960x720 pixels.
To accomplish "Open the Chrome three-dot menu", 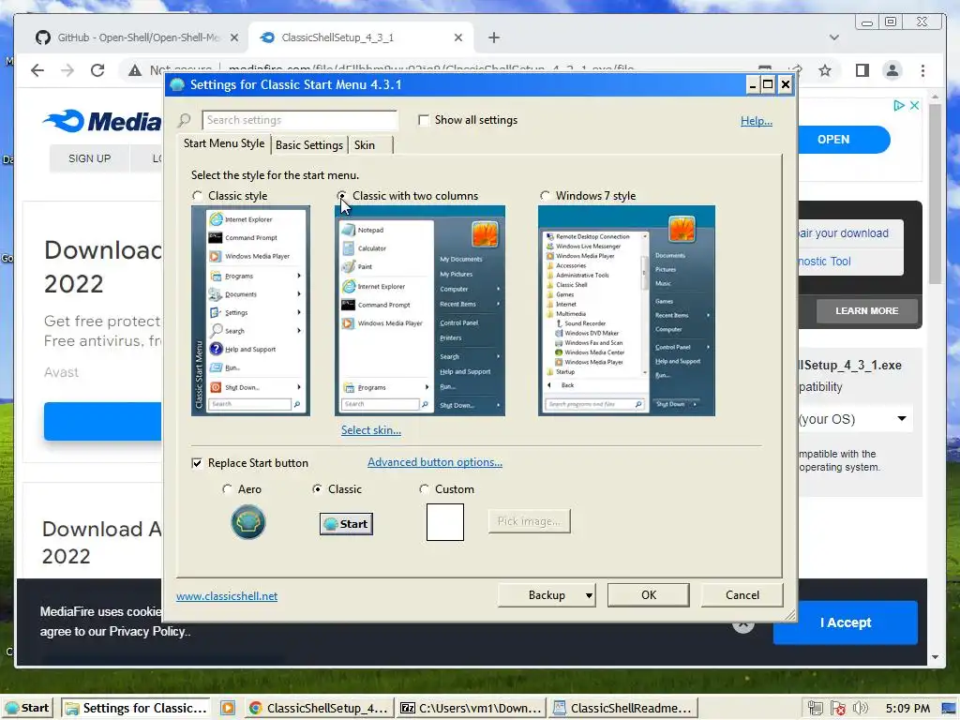I will tap(923, 70).
